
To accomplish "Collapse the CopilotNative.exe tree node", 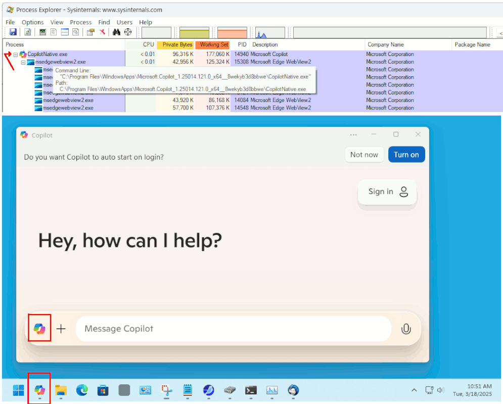I will point(15,55).
